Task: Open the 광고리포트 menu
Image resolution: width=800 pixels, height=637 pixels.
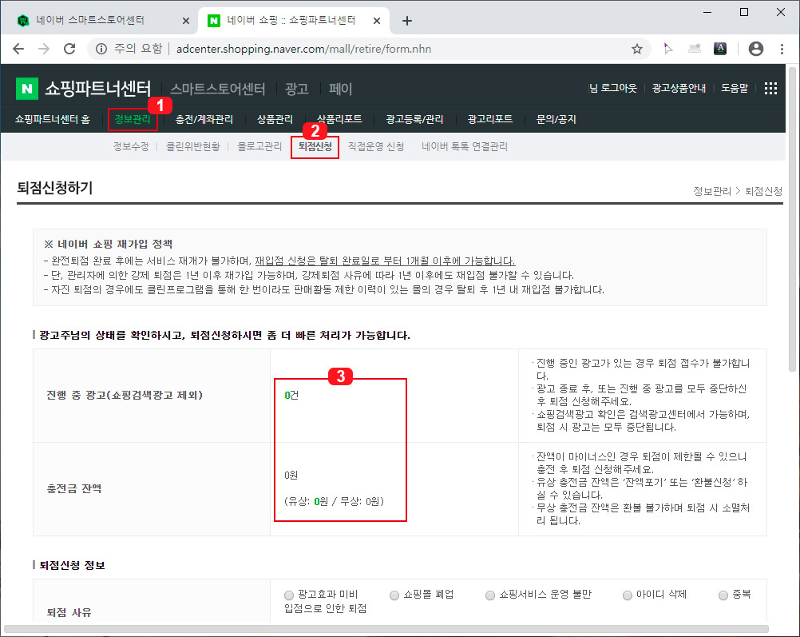Action: [489, 119]
